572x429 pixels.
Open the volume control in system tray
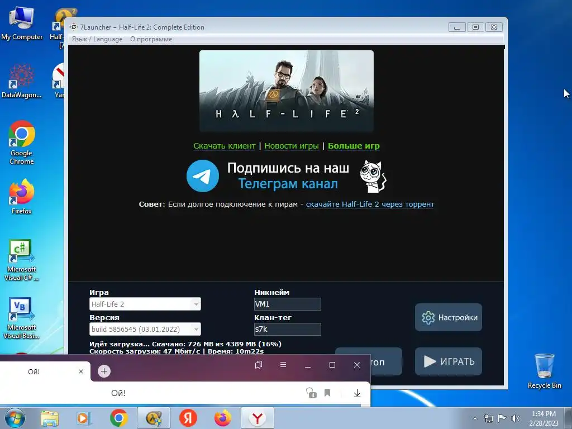click(x=516, y=418)
